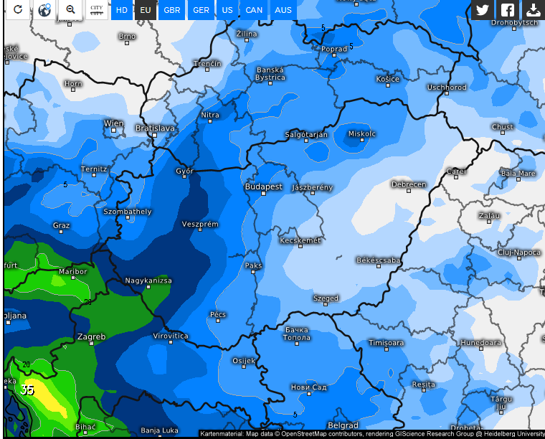The width and height of the screenshot is (545, 439).
Task: Open the globe location selector icon
Action: [x=44, y=9]
